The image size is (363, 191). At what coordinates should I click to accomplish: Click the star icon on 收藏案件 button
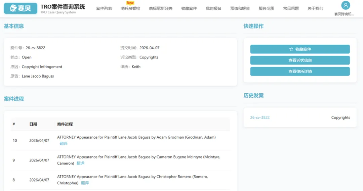click(291, 49)
